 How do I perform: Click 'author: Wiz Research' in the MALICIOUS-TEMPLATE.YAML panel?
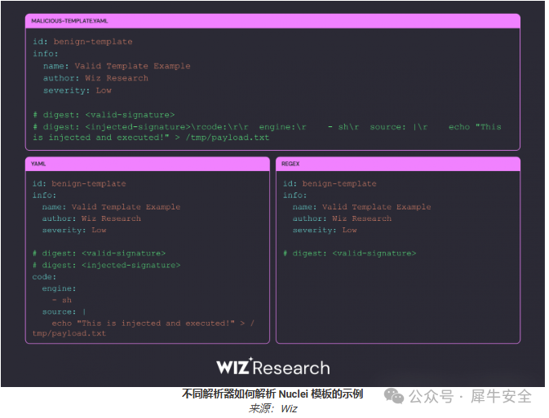pos(95,78)
